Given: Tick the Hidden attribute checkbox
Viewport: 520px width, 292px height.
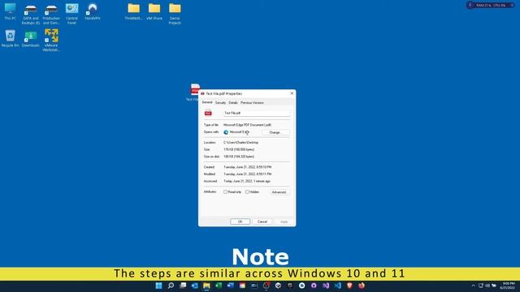Looking at the screenshot, I should click(247, 192).
